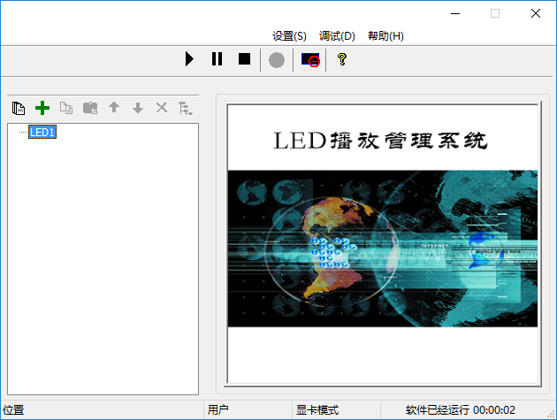Pause playback with the Pause button
557x420 pixels.
pyautogui.click(x=217, y=59)
